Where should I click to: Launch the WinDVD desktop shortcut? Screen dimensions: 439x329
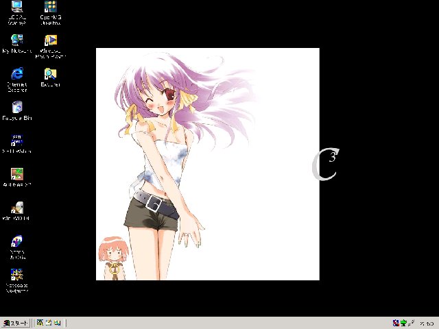[x=17, y=207]
